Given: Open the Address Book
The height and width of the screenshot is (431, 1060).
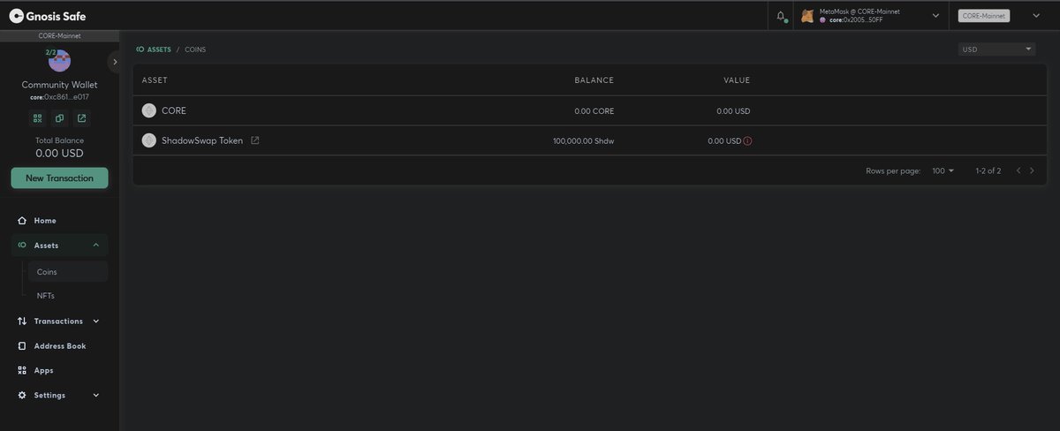Looking at the screenshot, I should [x=59, y=346].
